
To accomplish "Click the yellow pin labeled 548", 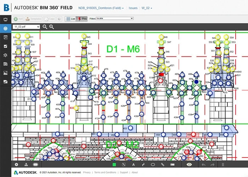I will pyautogui.click(x=161, y=37).
